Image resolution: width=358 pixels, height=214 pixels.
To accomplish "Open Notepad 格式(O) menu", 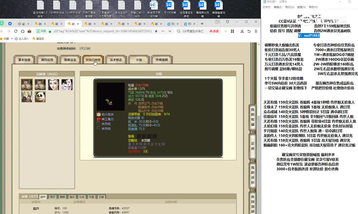I will tap(289, 7).
